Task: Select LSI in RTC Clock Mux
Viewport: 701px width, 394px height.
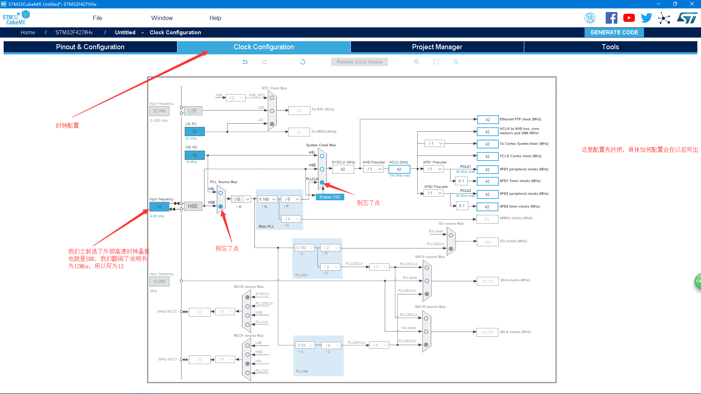Action: (x=272, y=124)
